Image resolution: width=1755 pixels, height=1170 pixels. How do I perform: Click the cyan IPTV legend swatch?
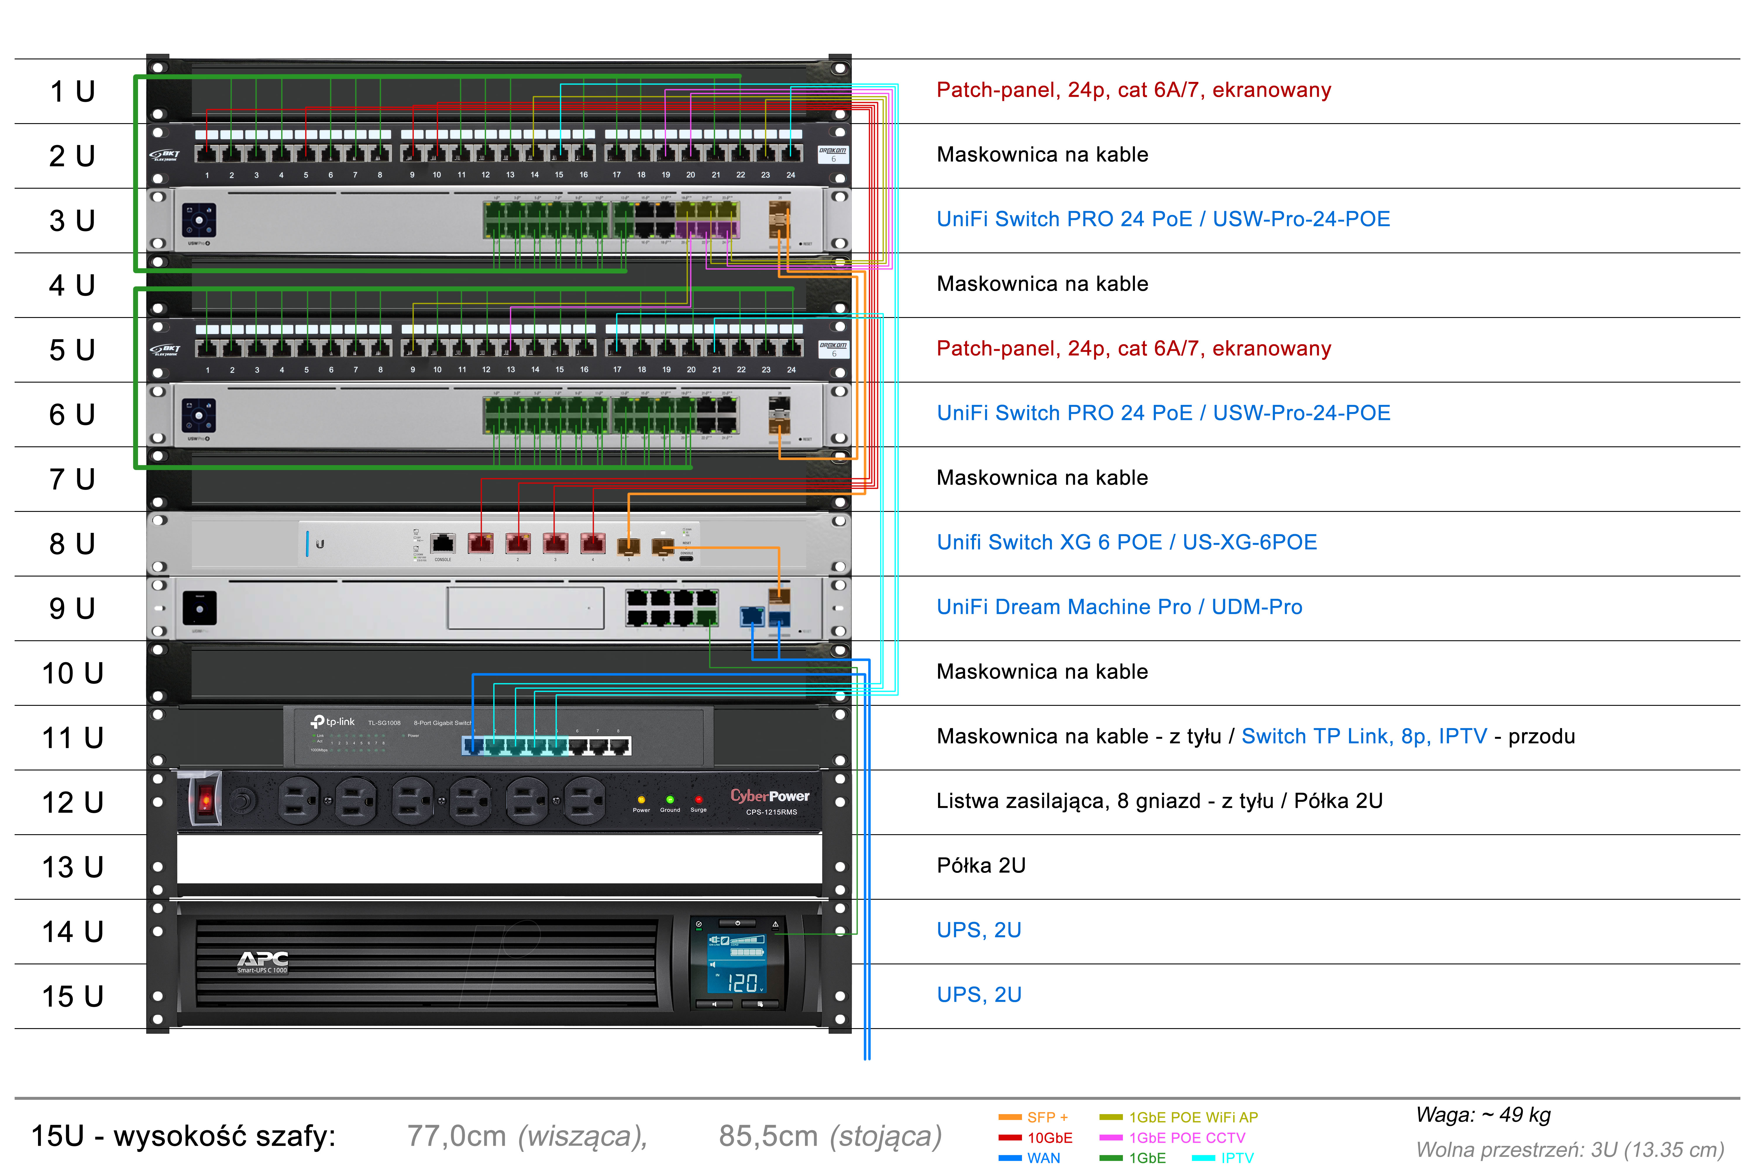click(1204, 1158)
